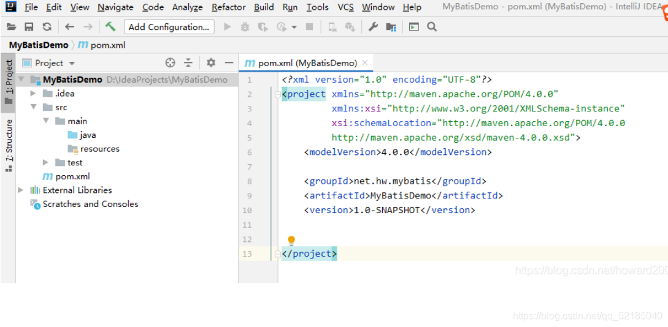This screenshot has width=668, height=327.
Task: Collapse the main folder arrow
Action: pos(46,121)
